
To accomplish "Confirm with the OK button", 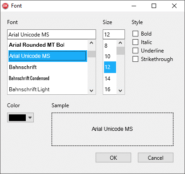I will 113,158.
